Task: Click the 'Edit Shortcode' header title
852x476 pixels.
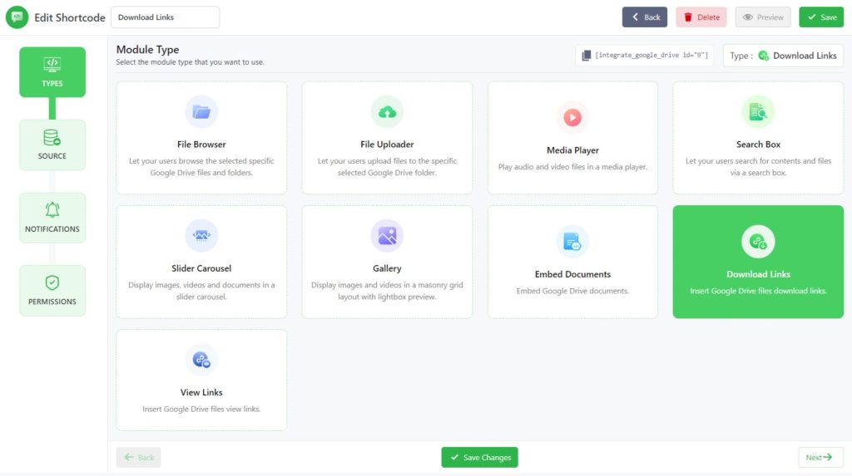Action: 70,17
